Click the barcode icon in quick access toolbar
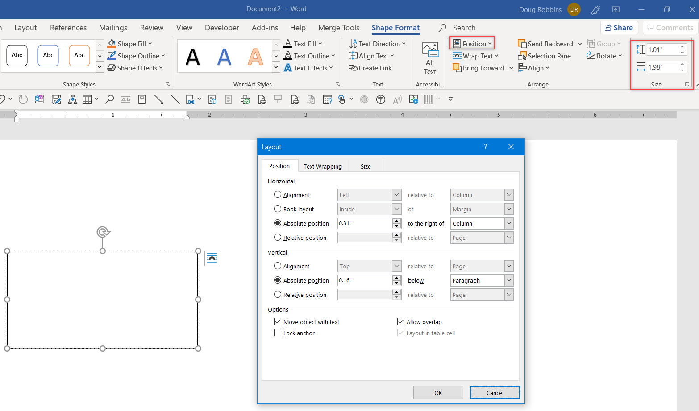Screen dimensions: 699x411 click(429, 99)
